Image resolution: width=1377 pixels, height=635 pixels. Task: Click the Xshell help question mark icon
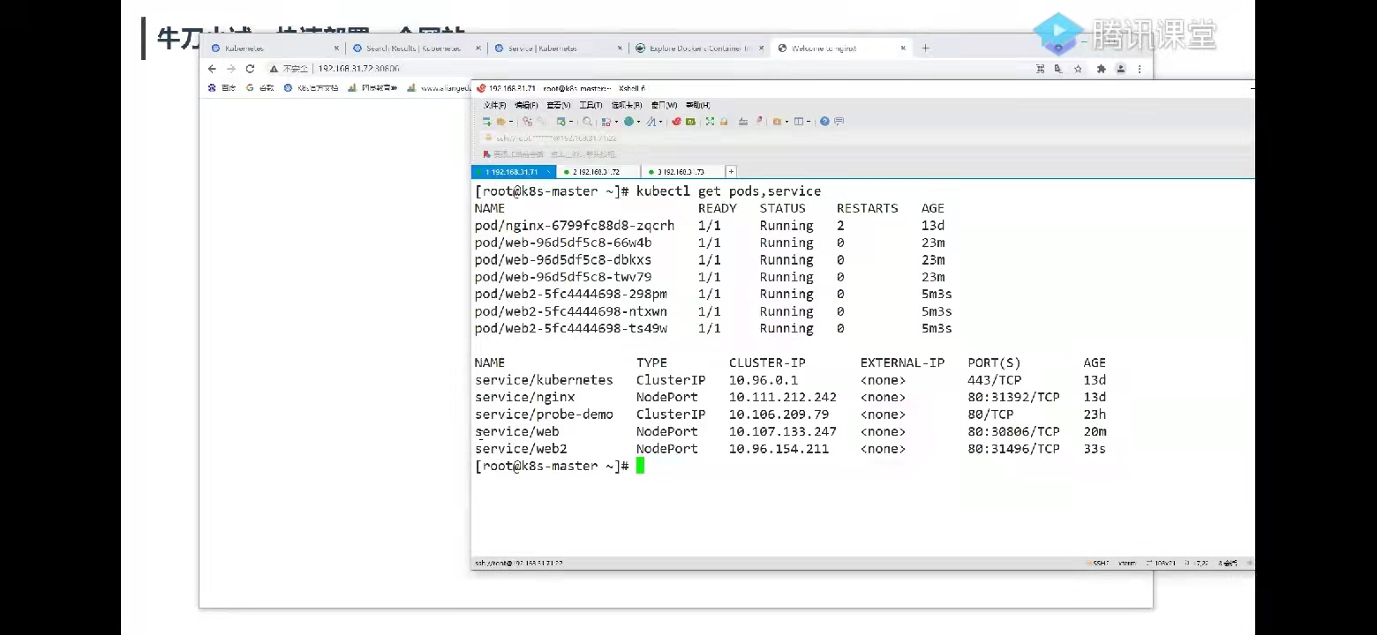(x=824, y=122)
